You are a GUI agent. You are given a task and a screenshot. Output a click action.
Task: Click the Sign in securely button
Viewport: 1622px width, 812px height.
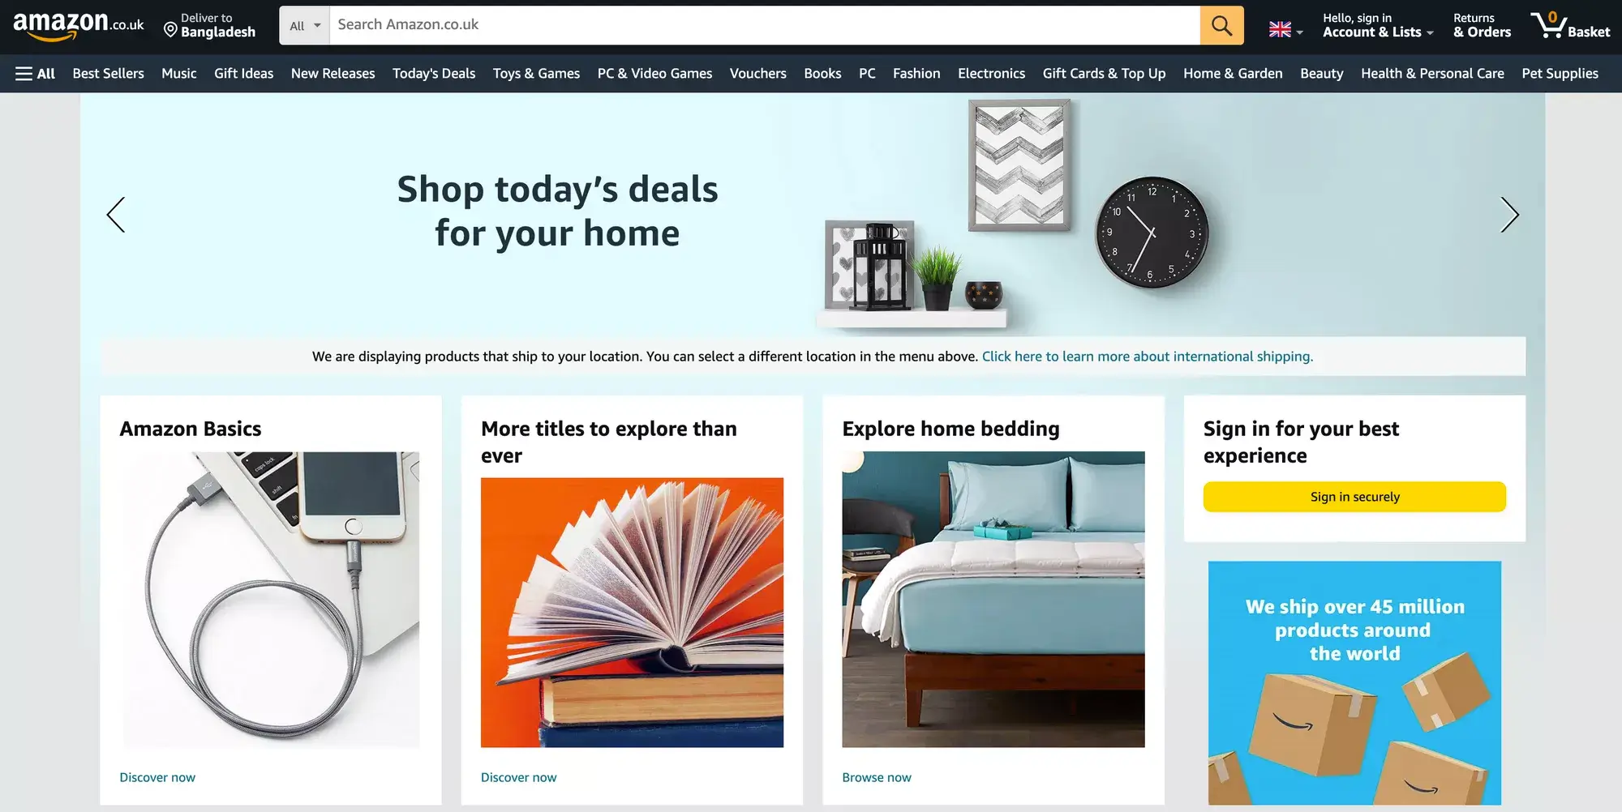click(1354, 497)
